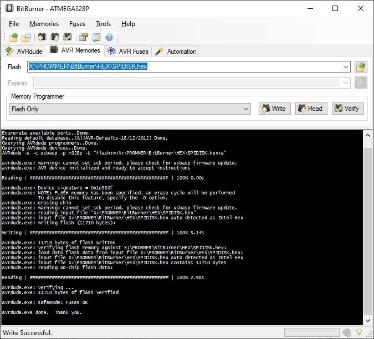Viewport: 374px width, 339px height.
Task: Click the 'Memory Programmer' group label
Action: [38, 96]
